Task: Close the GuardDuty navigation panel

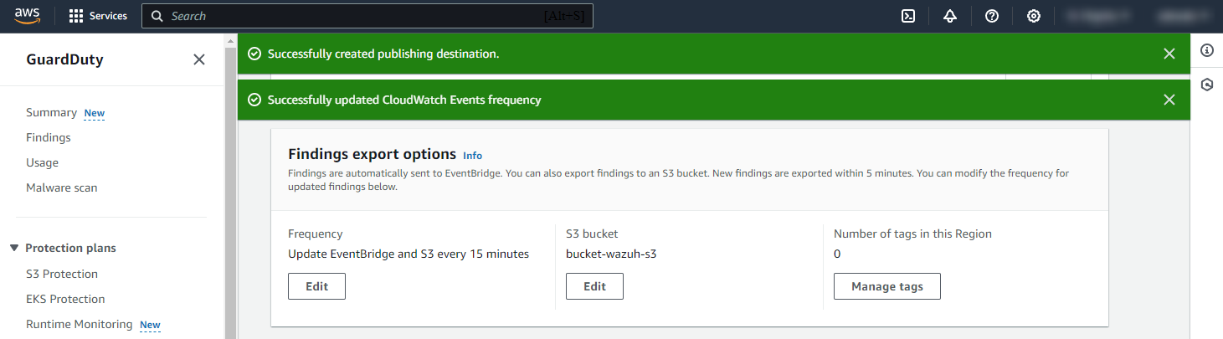Action: pos(199,59)
